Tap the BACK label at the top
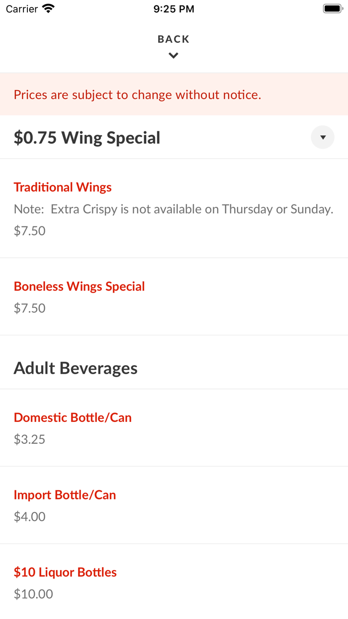The width and height of the screenshot is (348, 619). click(x=174, y=39)
